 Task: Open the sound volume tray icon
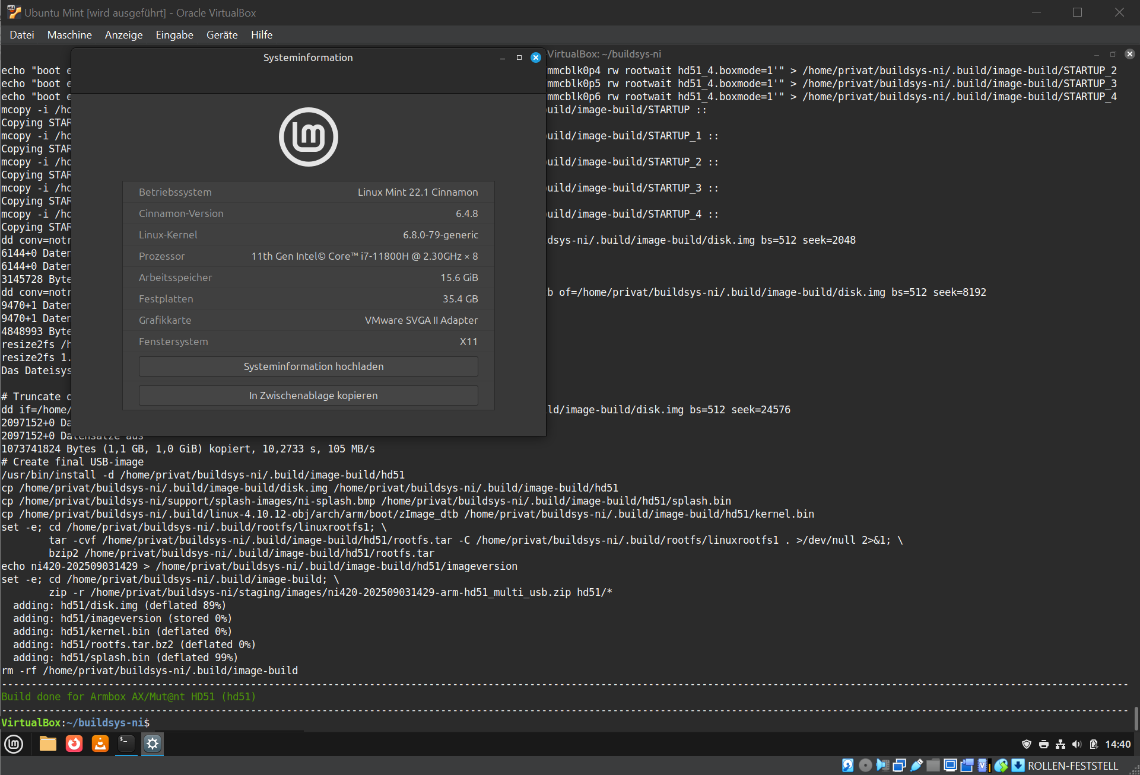click(x=1077, y=744)
